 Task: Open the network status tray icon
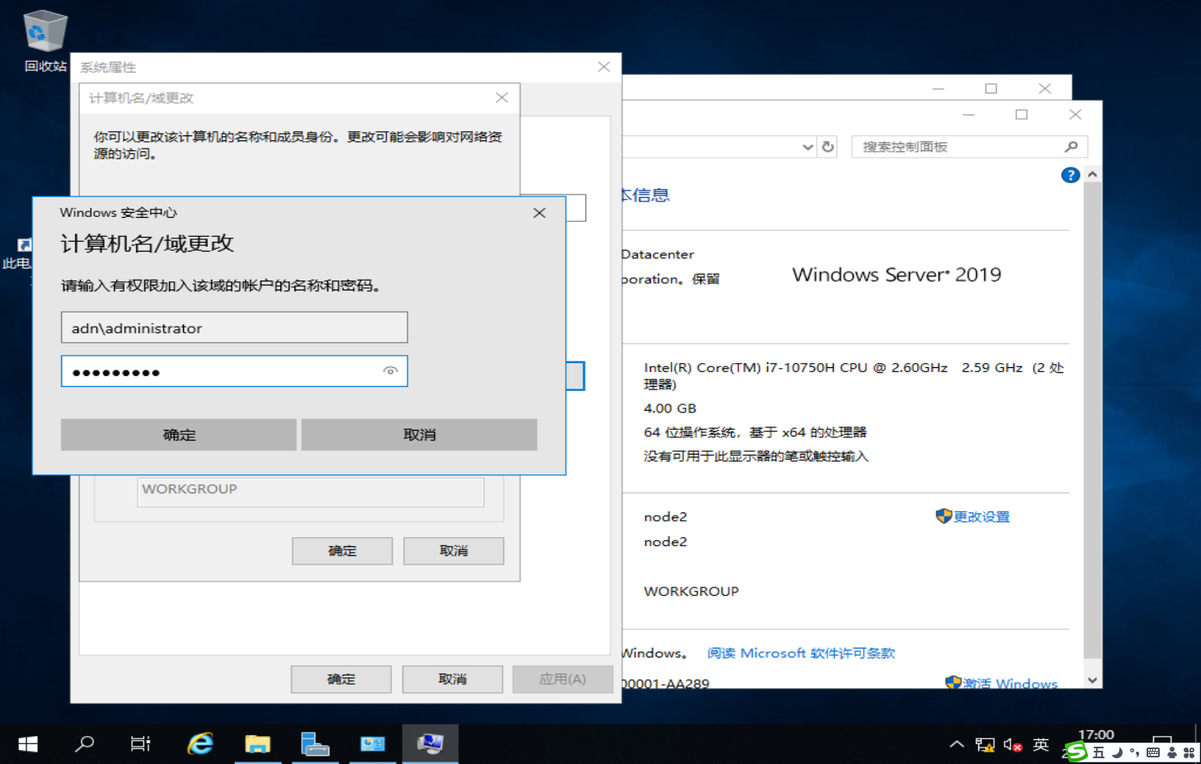(985, 744)
